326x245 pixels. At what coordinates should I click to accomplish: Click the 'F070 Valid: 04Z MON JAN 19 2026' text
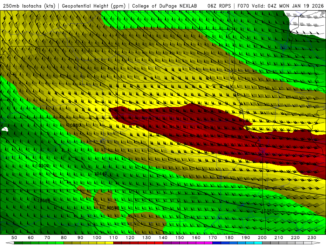(280, 6)
